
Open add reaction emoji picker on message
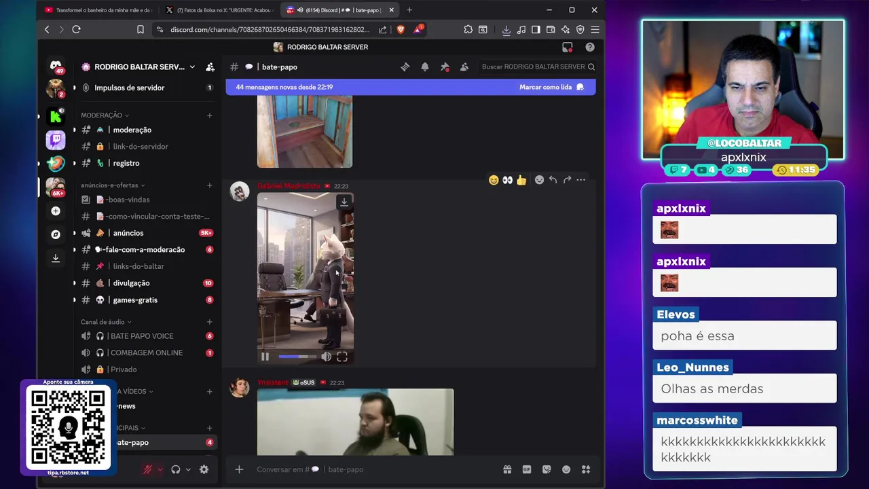point(539,180)
